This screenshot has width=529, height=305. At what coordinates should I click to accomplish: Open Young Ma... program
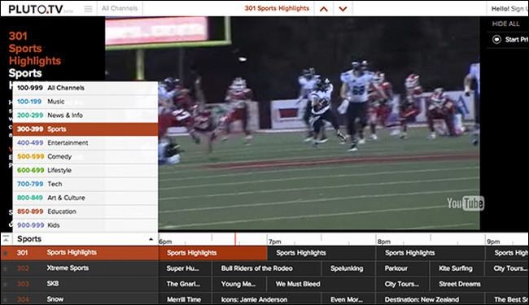point(239,284)
